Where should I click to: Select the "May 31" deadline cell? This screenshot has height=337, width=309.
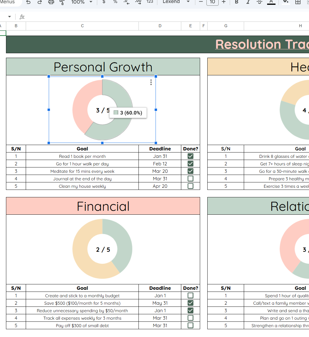(160, 303)
